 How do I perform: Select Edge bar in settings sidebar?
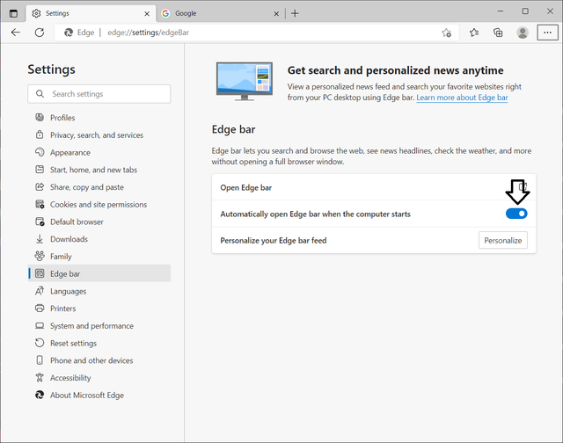pyautogui.click(x=99, y=273)
